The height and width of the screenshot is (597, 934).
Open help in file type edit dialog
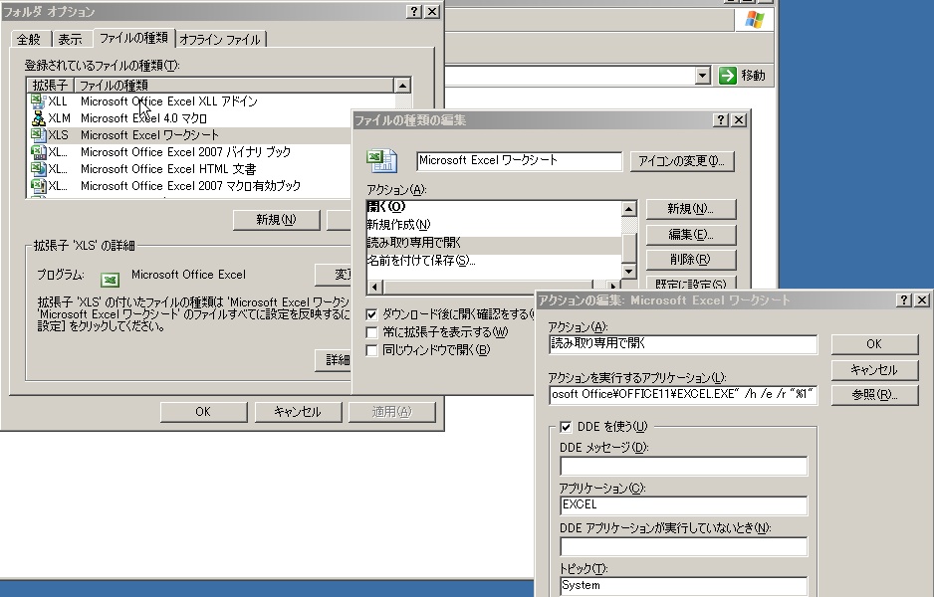pos(721,119)
